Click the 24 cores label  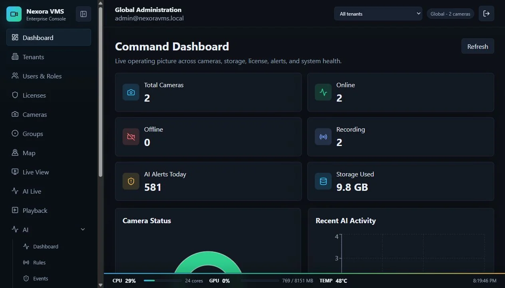click(194, 281)
